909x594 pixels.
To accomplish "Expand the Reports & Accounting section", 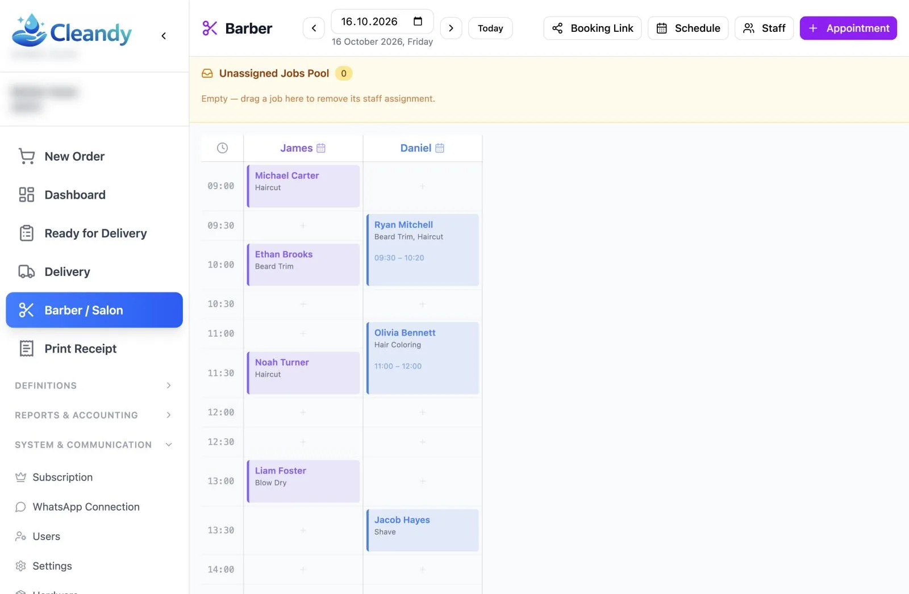I will coord(94,415).
